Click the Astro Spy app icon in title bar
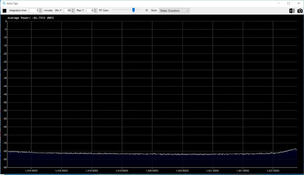This screenshot has height=175, width=304. pos(4,3)
